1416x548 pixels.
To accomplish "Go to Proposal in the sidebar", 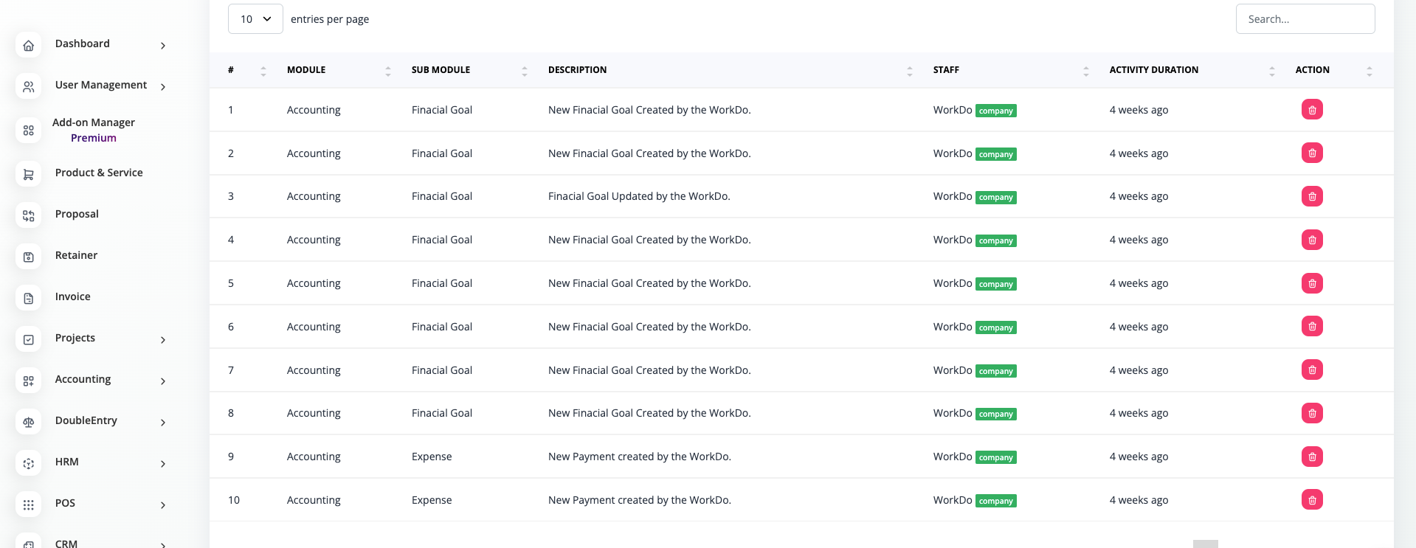I will coord(77,214).
